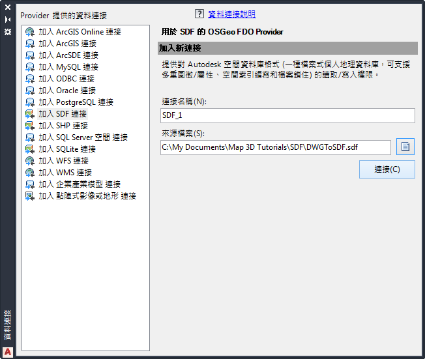Viewport: 425px width, 359px height.
Task: Select 加入 ArcSDE 連接
Action: pyautogui.click(x=68, y=55)
